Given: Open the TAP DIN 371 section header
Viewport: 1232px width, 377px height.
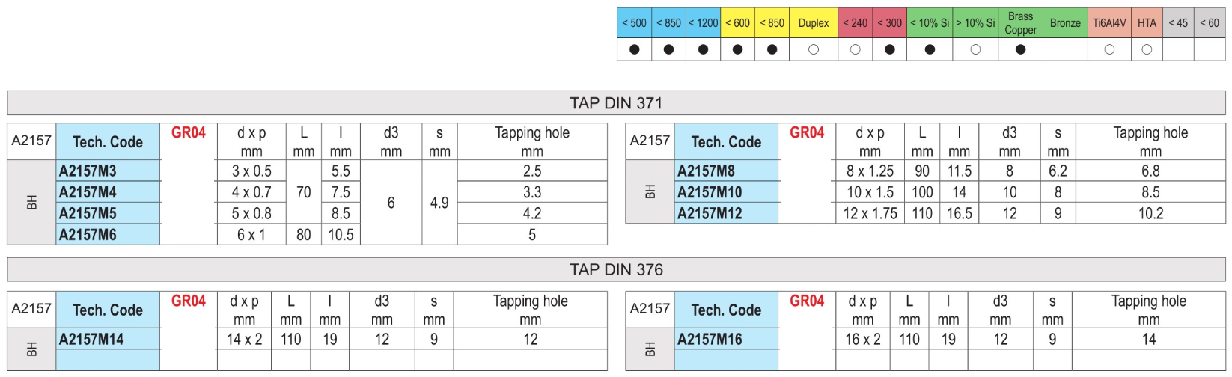Looking at the screenshot, I should (x=616, y=103).
